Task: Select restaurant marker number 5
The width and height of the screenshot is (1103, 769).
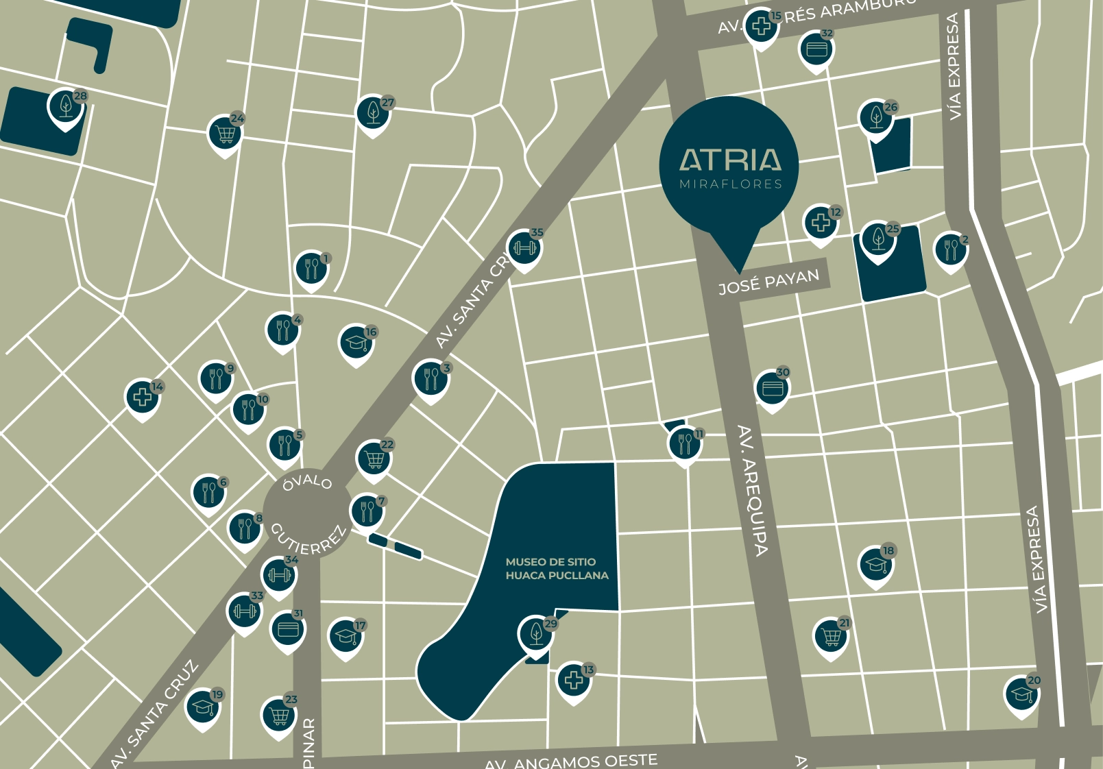Action: (x=285, y=447)
